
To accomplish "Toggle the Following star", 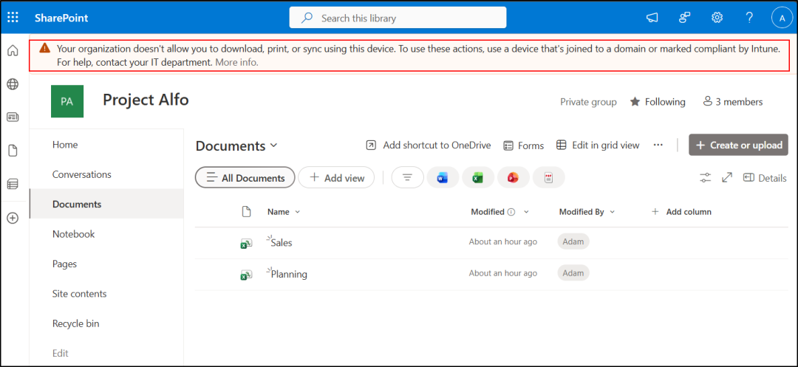I will 635,102.
